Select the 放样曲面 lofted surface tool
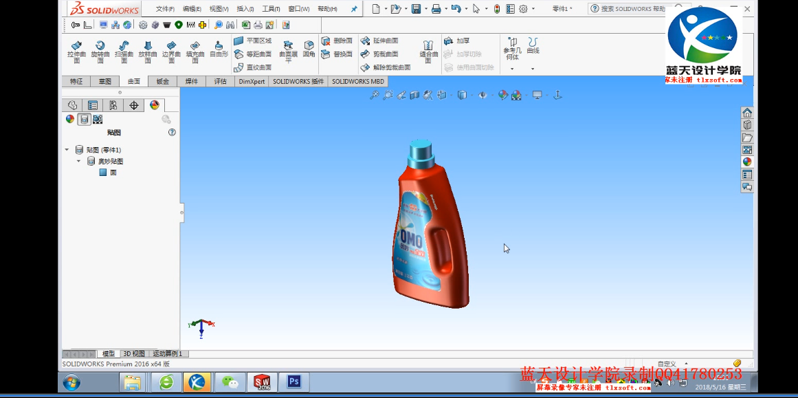The height and width of the screenshot is (398, 798). coord(148,52)
